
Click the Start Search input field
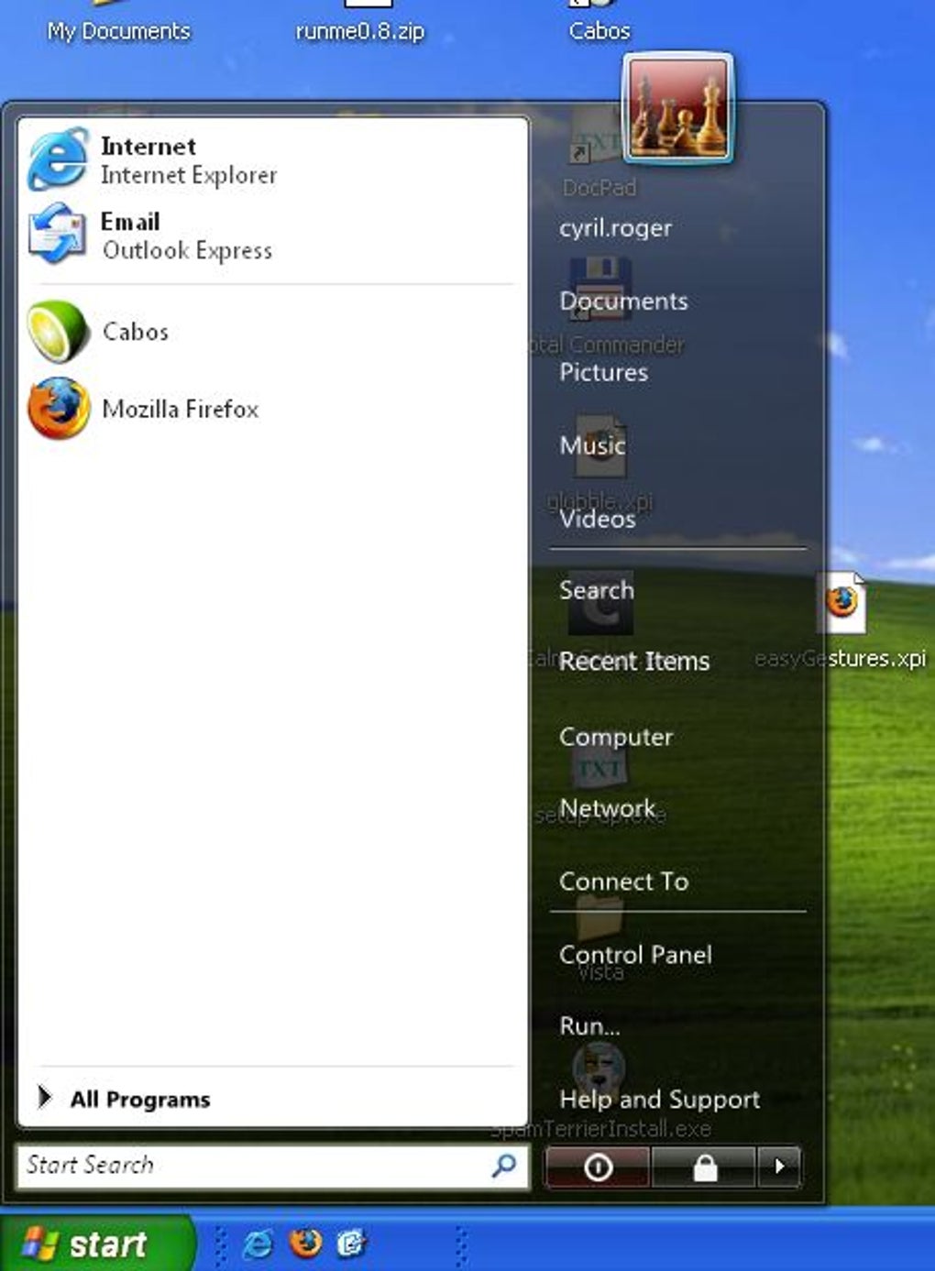tap(272, 1166)
